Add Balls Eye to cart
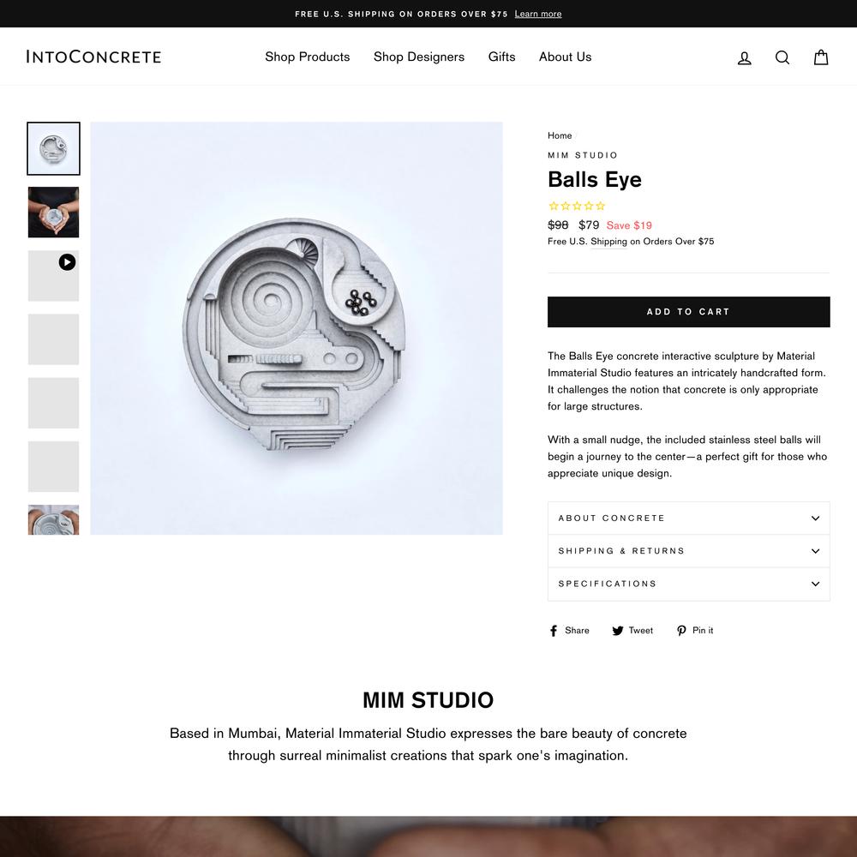 (x=689, y=312)
